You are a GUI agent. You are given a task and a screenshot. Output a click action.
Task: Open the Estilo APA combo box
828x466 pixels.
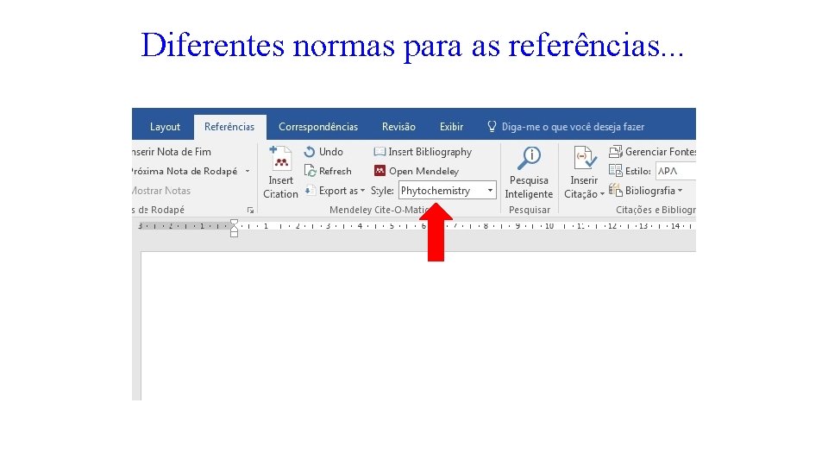676,171
